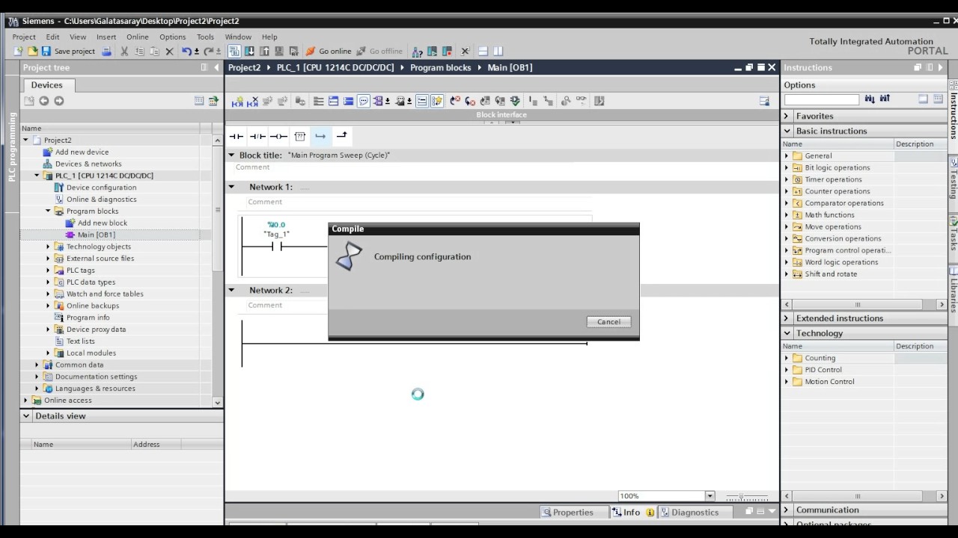Open the Project menu

point(24,37)
